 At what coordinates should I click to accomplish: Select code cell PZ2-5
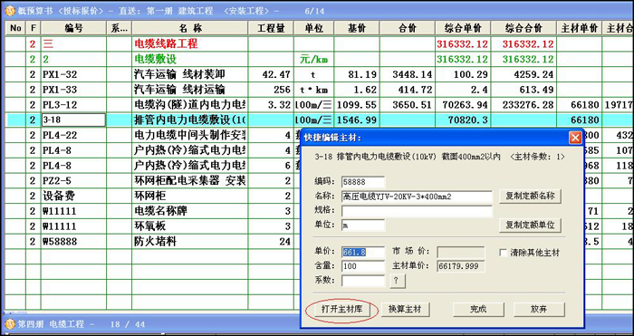point(73,181)
